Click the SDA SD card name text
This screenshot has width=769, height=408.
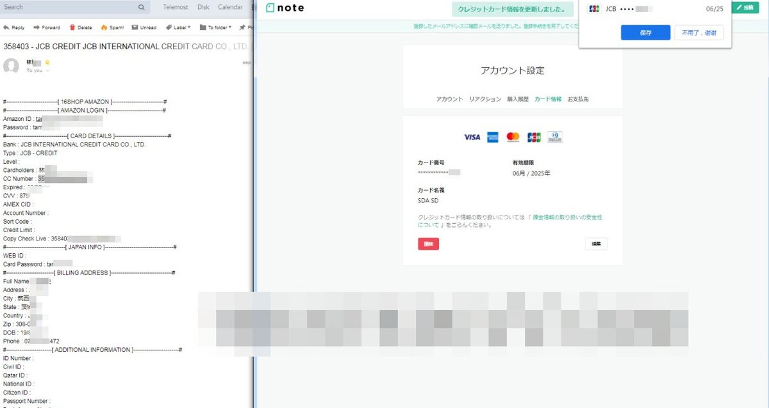click(x=428, y=201)
